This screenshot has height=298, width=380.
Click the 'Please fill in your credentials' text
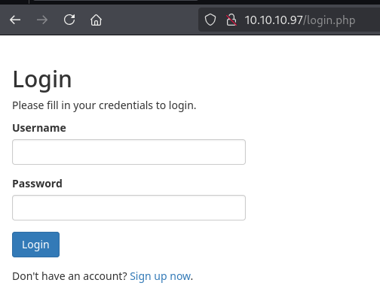[104, 105]
